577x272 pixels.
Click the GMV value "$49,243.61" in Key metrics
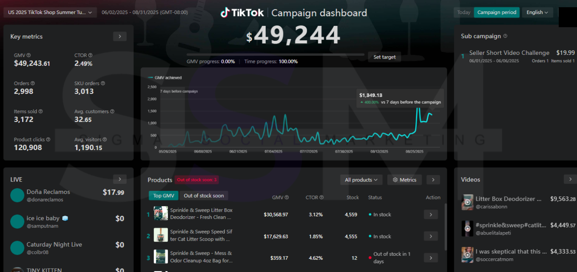[x=32, y=63]
